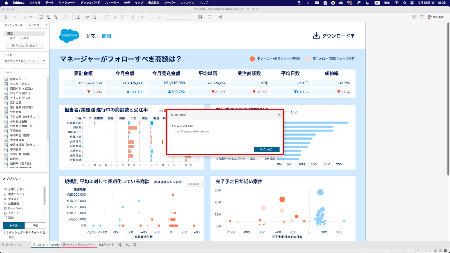The width and height of the screenshot is (450, 253).
Task: Click the show mark labels T icon
Action: point(152,17)
